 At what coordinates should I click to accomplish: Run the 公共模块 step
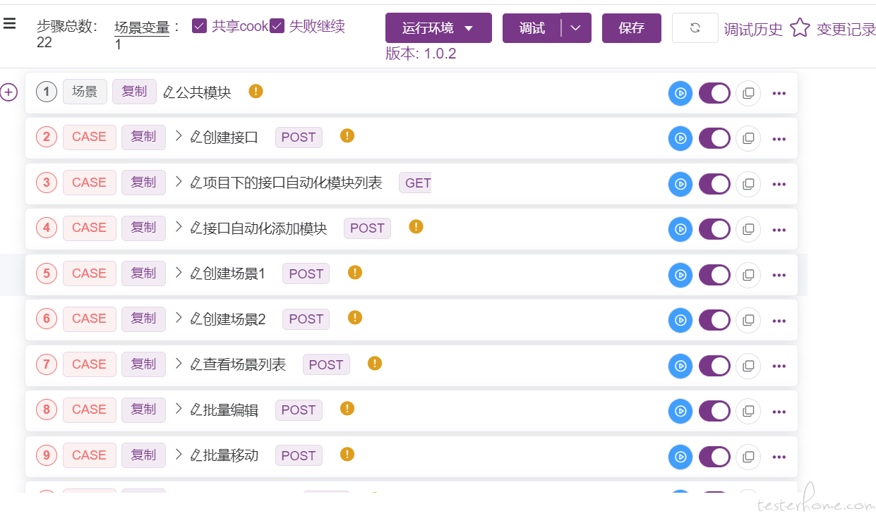(x=680, y=93)
